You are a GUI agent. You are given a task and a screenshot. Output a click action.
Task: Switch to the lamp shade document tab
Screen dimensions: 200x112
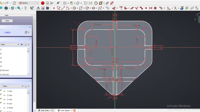tap(46, 110)
